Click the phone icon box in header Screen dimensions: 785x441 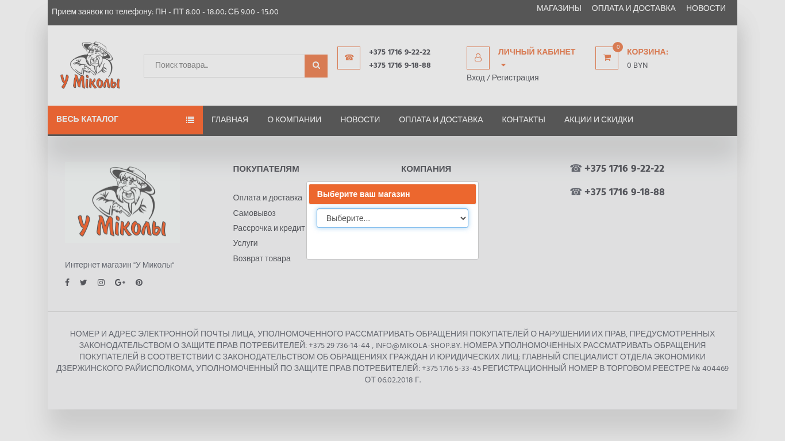pyautogui.click(x=349, y=58)
